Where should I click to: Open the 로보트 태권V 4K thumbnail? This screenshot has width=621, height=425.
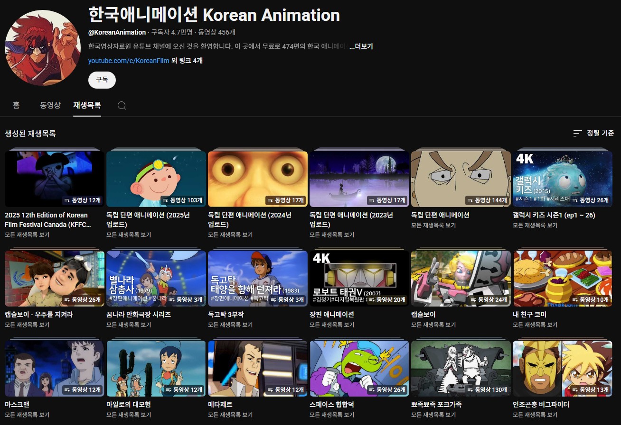click(x=359, y=278)
